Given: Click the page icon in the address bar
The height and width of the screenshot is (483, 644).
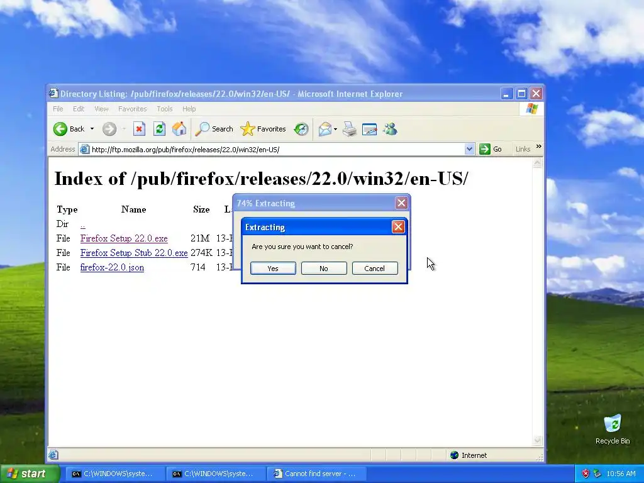Looking at the screenshot, I should pyautogui.click(x=84, y=149).
